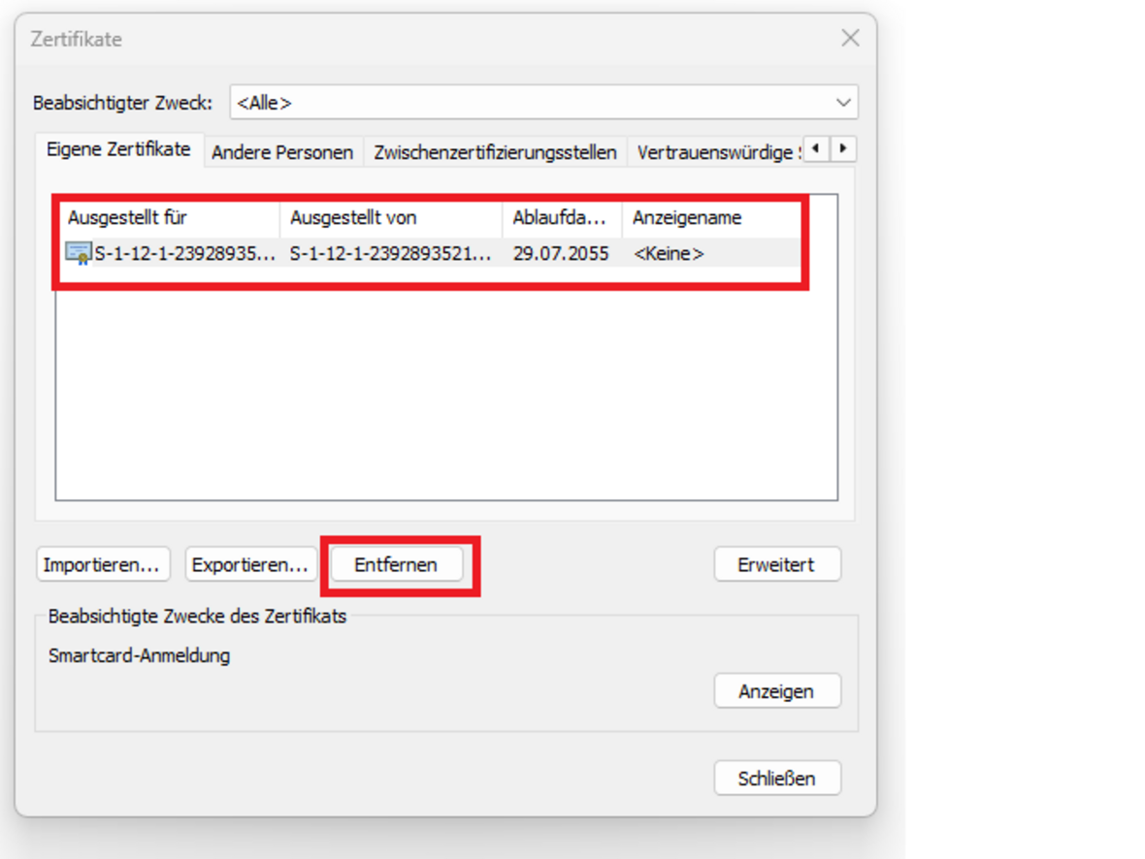
Task: Sort by the Ausgestellt für column header
Action: tap(170, 218)
